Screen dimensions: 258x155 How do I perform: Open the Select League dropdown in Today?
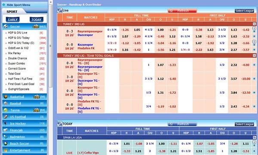tap(244, 124)
